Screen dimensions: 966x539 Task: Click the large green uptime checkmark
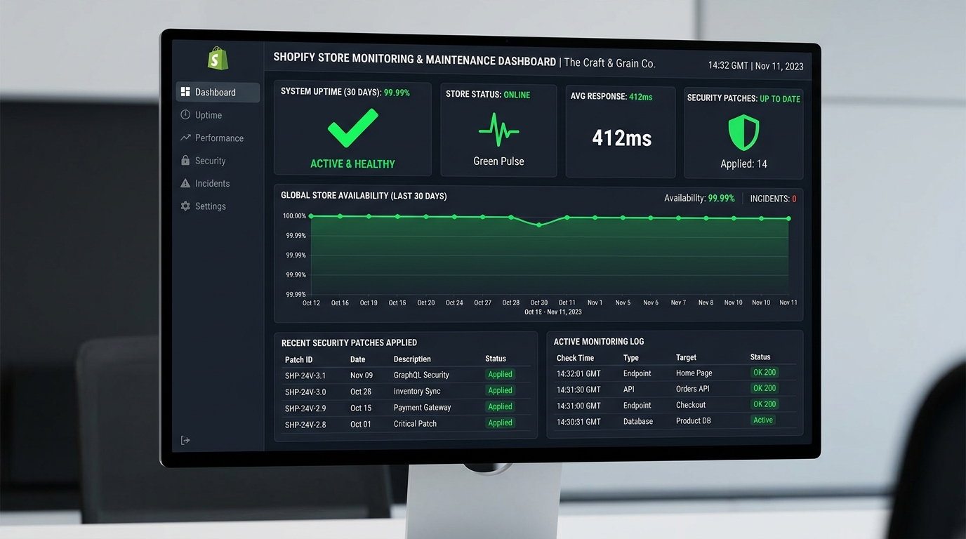click(x=352, y=128)
